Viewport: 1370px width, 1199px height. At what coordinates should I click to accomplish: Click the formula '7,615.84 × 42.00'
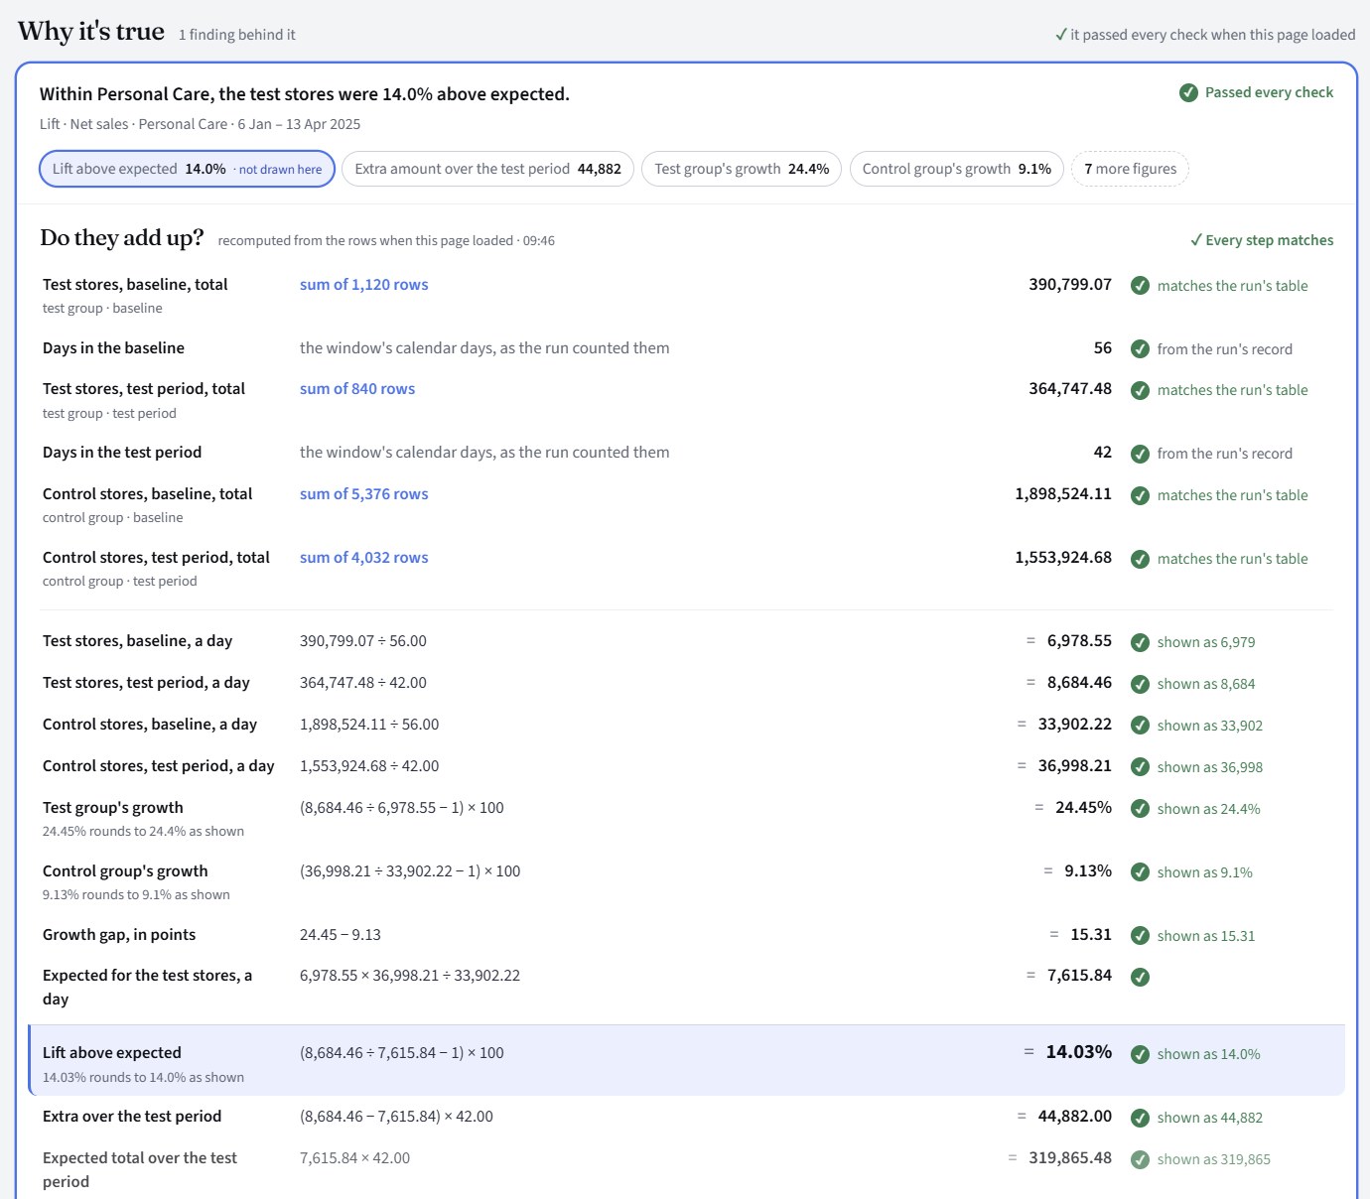tap(354, 1158)
